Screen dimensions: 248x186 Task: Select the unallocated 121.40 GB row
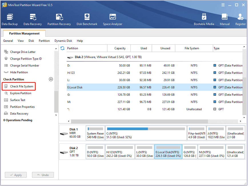(x=155, y=109)
